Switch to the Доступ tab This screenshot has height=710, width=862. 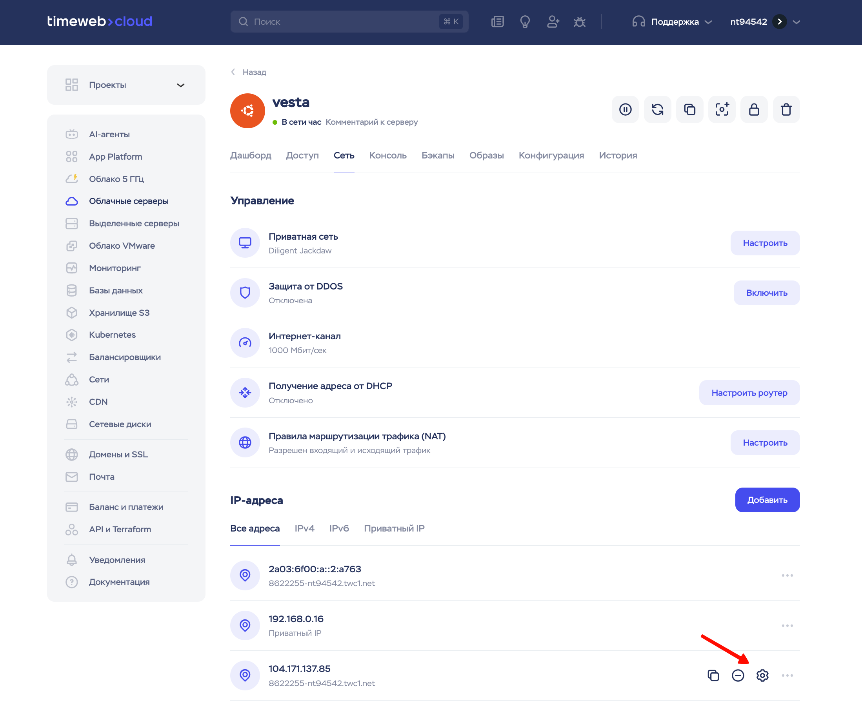[302, 155]
